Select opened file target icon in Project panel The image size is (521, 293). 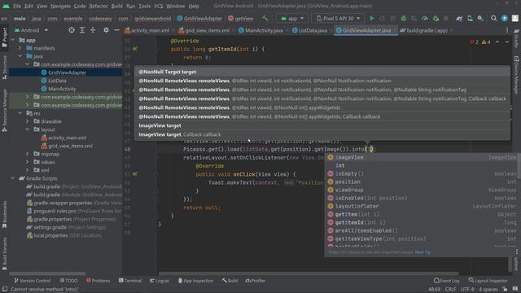tap(72, 30)
